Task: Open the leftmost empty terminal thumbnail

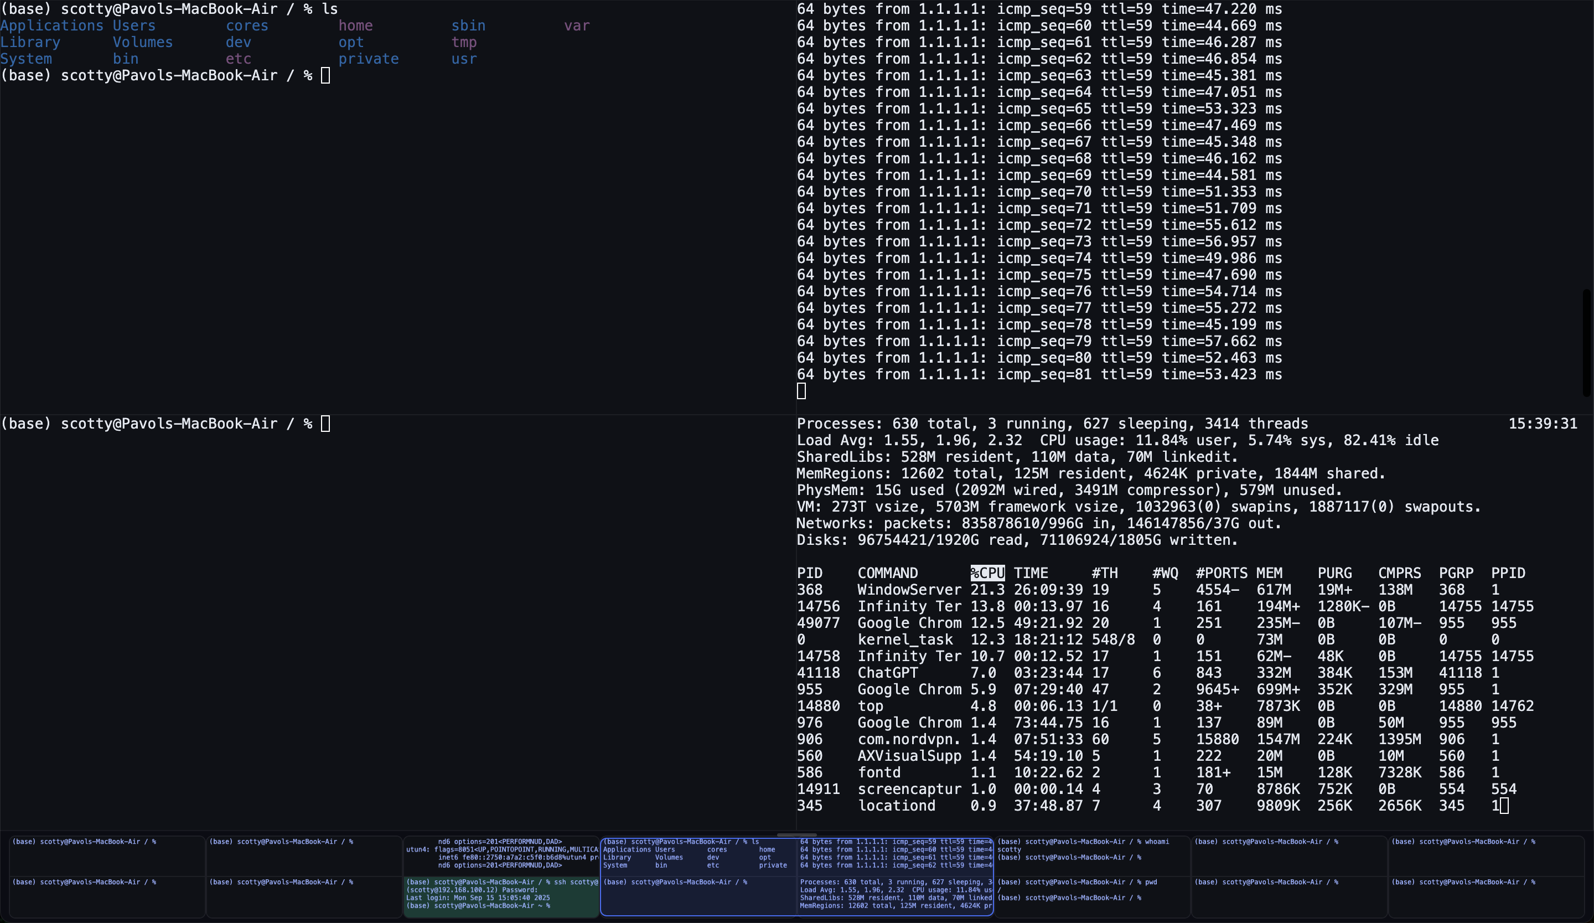Action: click(x=107, y=877)
